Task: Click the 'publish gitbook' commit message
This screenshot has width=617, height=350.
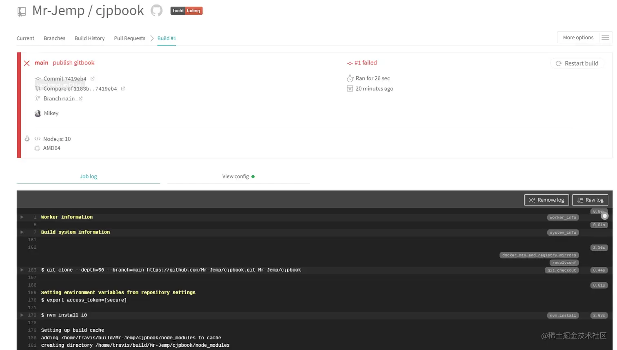Action: (x=73, y=62)
